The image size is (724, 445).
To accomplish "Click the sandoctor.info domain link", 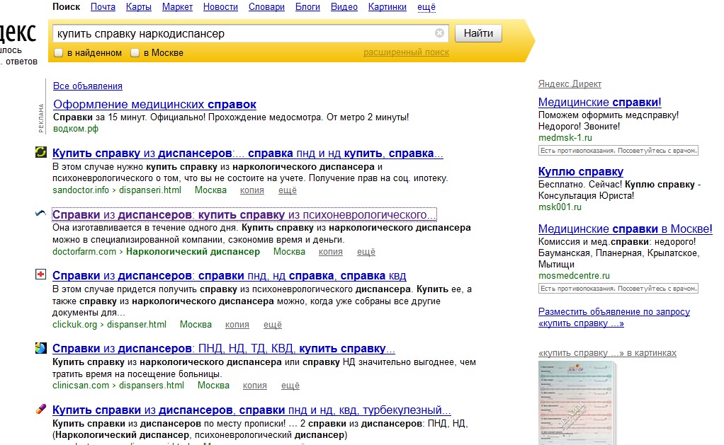I will tap(81, 190).
